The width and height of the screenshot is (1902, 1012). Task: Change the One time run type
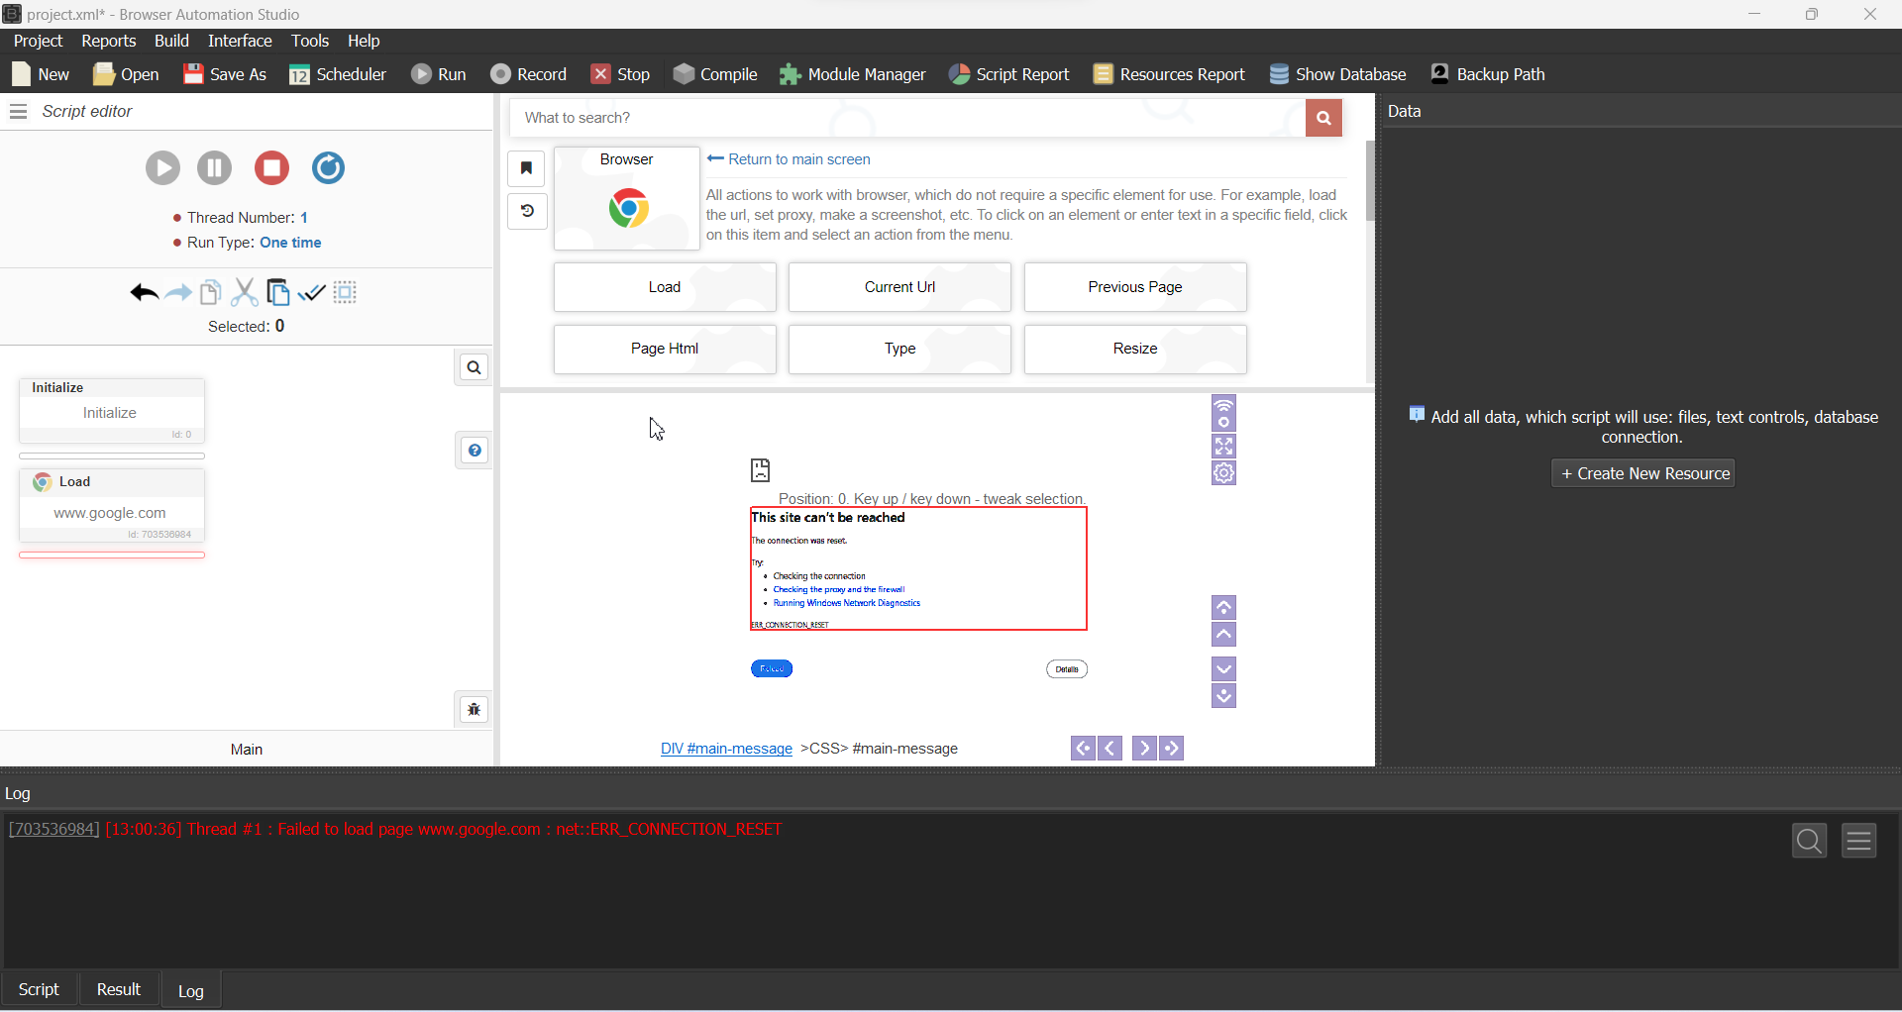(290, 243)
